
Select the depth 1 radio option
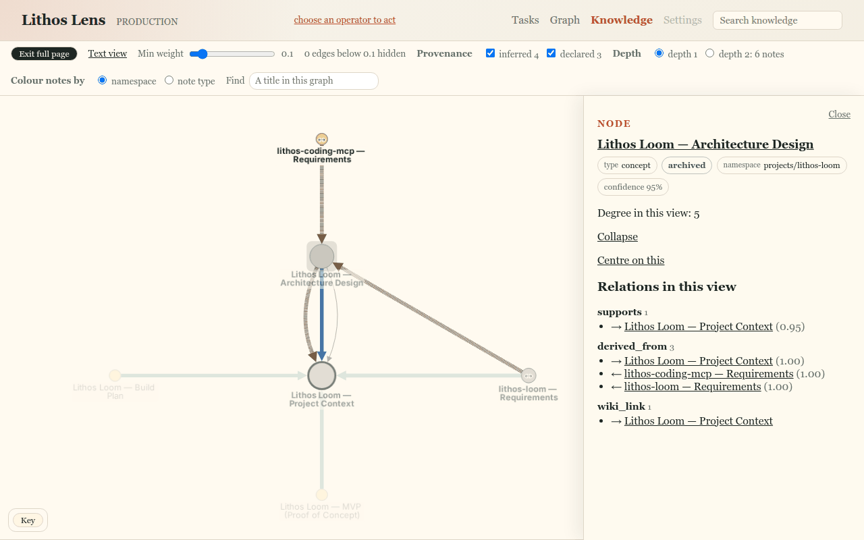tap(659, 53)
